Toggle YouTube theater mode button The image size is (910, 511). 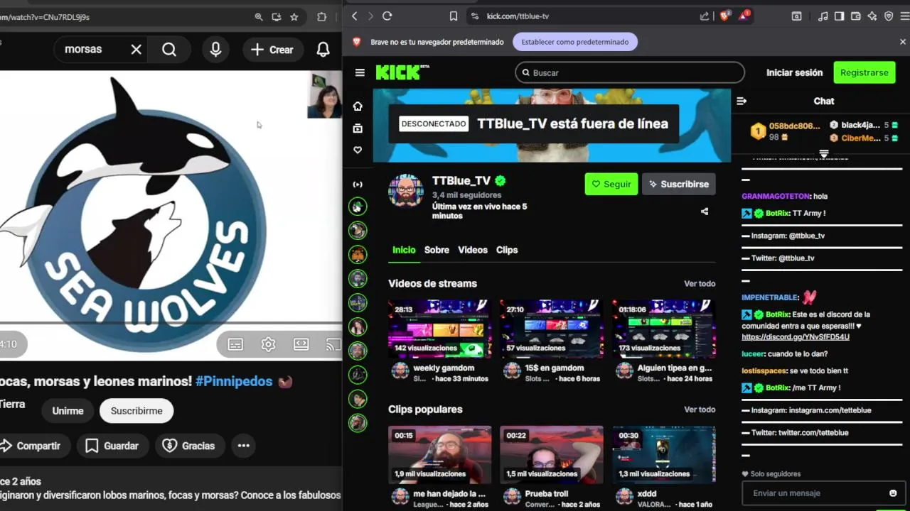[x=301, y=344]
